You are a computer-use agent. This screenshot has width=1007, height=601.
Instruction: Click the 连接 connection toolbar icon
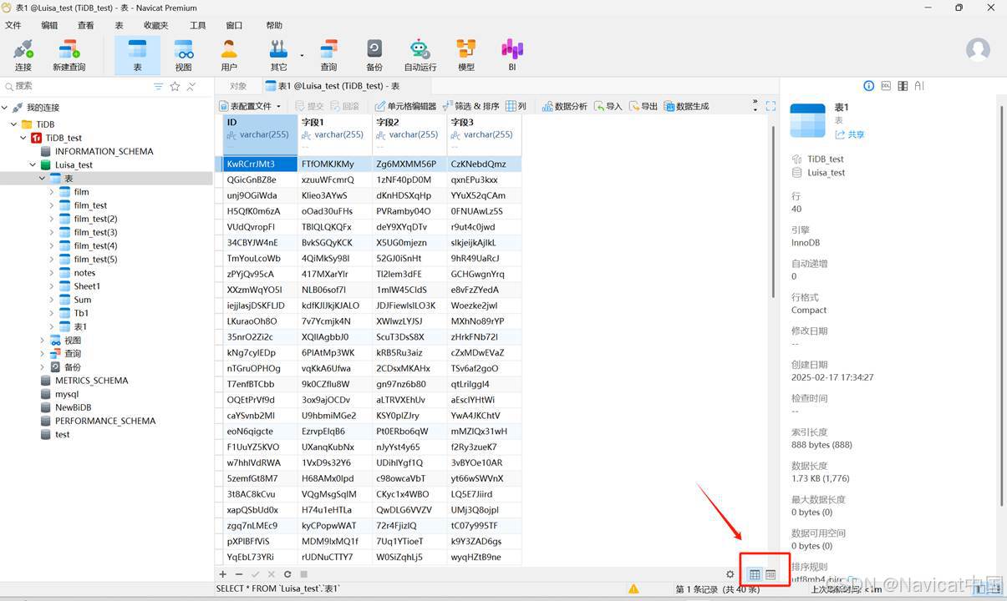tap(23, 55)
